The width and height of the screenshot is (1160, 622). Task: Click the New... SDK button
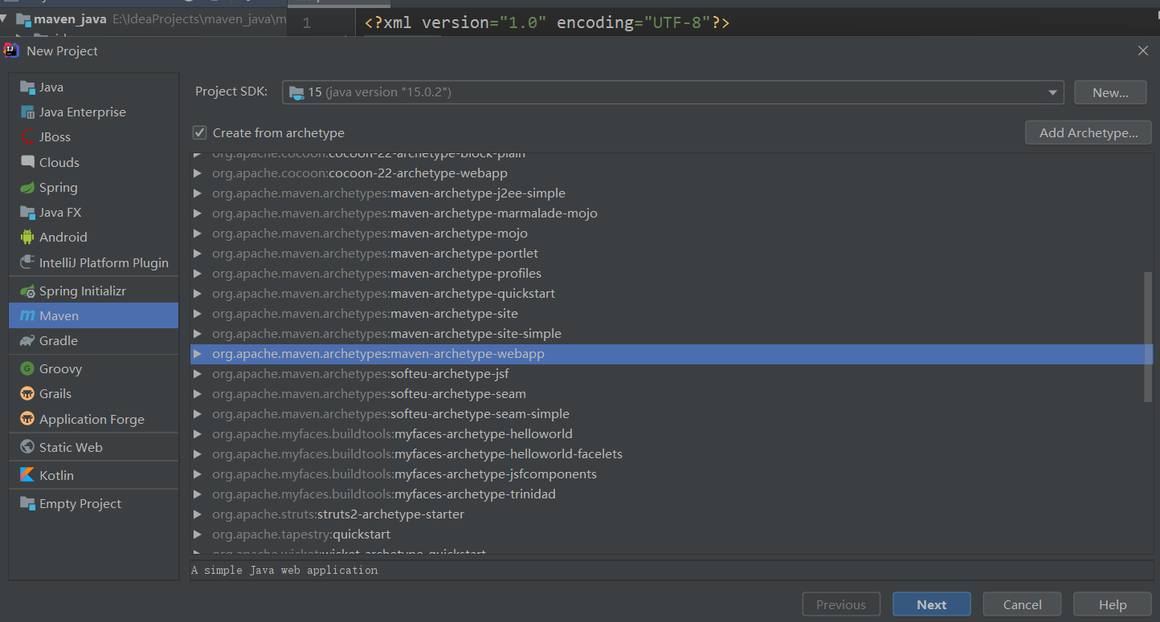tap(1110, 92)
